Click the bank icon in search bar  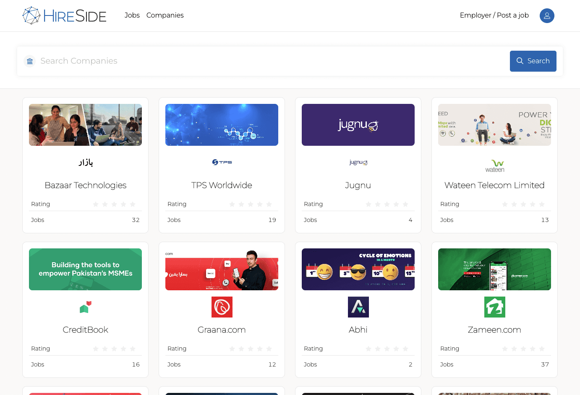point(30,61)
